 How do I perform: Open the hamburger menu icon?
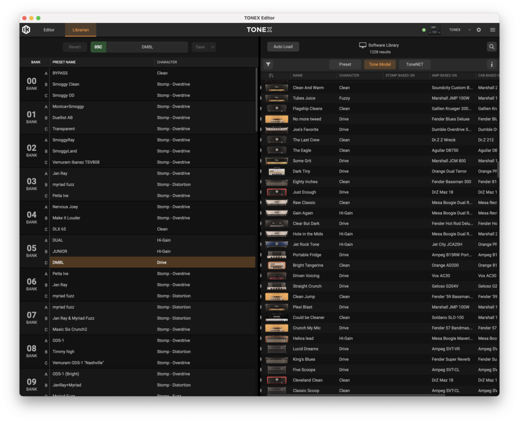click(x=492, y=30)
